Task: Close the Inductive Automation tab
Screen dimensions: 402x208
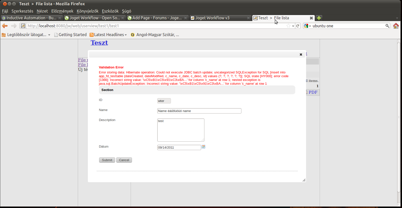Action: [60, 18]
